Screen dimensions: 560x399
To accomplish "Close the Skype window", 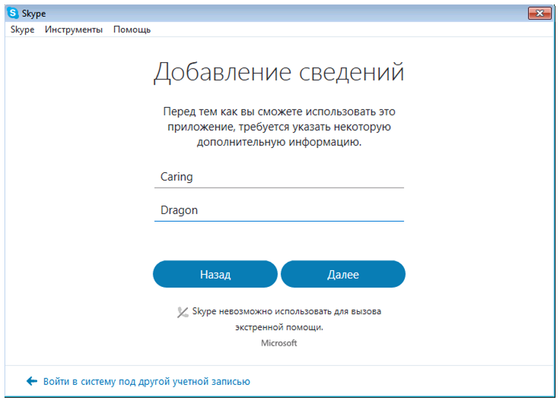I will pos(539,13).
